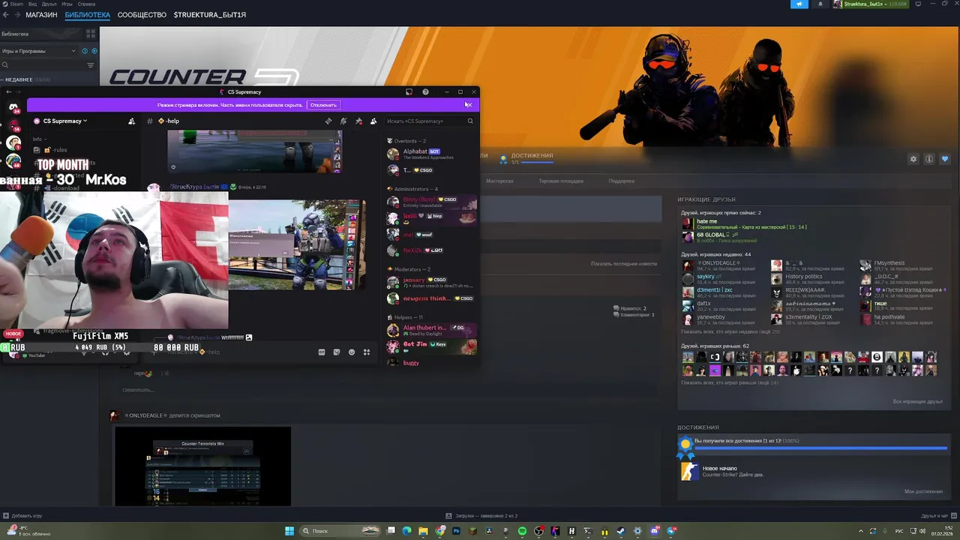Toggle Steam library grid view icon
Screen dimensions: 960x540
pyautogui.click(x=91, y=34)
